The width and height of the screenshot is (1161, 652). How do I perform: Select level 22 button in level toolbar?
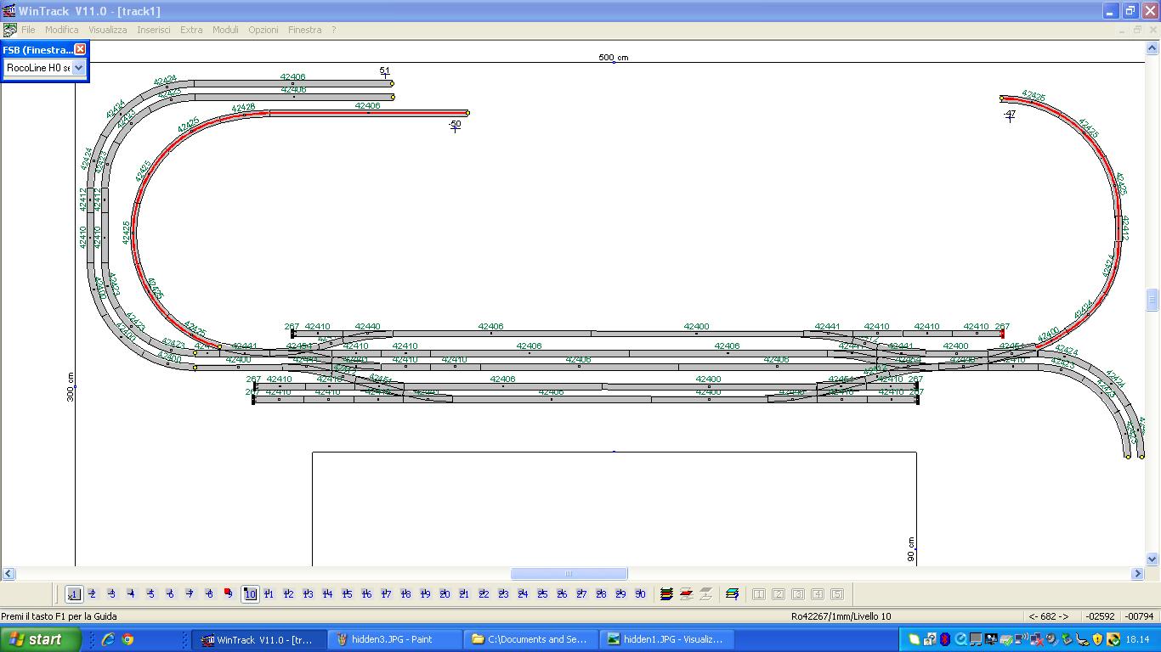[484, 594]
